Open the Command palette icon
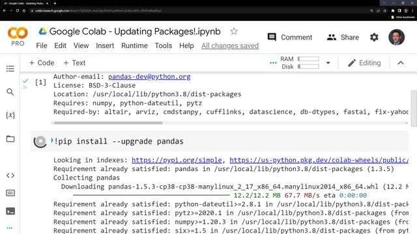This screenshot has height=234, width=417. 10,193
